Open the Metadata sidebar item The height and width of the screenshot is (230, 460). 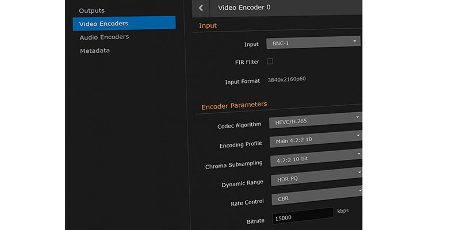pyautogui.click(x=94, y=51)
